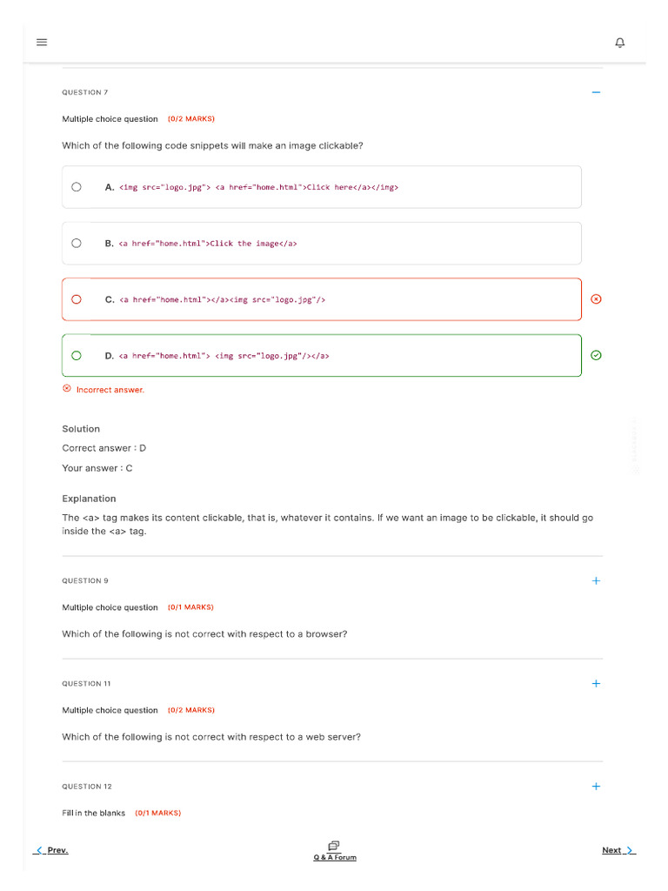Image resolution: width=668 pixels, height=891 pixels.
Task: Click the Question 9 heading text
Action: click(85, 580)
